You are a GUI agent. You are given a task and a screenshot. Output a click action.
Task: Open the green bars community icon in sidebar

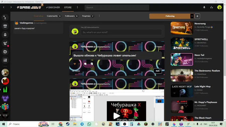pos(5,90)
